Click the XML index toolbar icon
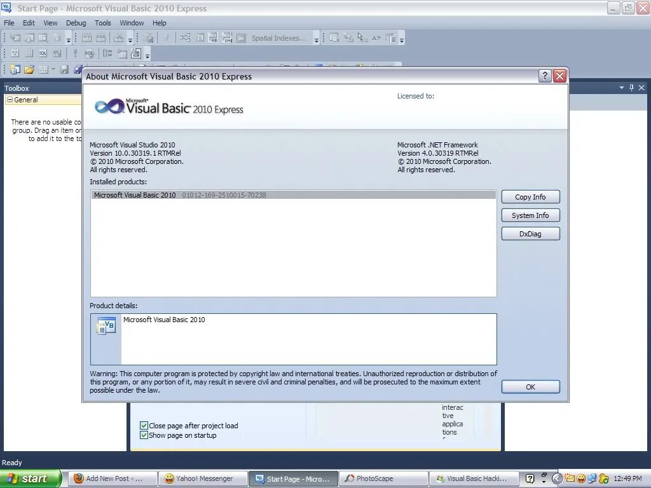This screenshot has height=488, width=651. tap(227, 38)
